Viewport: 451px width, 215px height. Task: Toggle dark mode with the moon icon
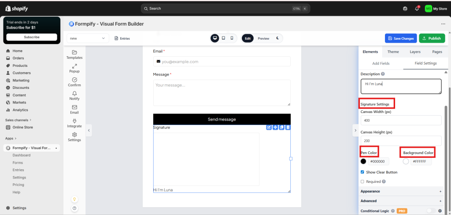(277, 38)
